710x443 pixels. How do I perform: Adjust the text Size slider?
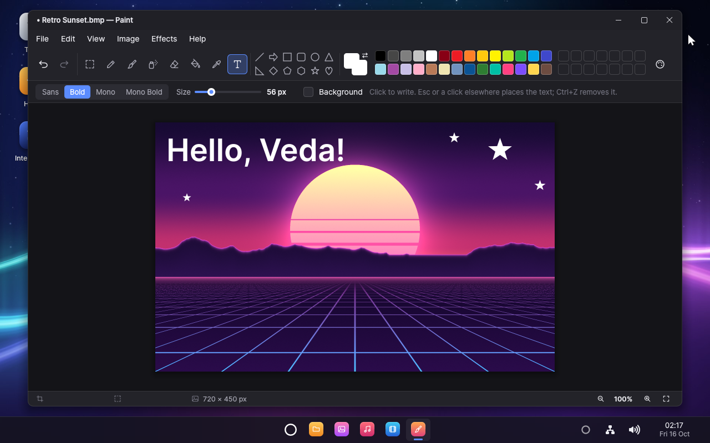(228, 92)
